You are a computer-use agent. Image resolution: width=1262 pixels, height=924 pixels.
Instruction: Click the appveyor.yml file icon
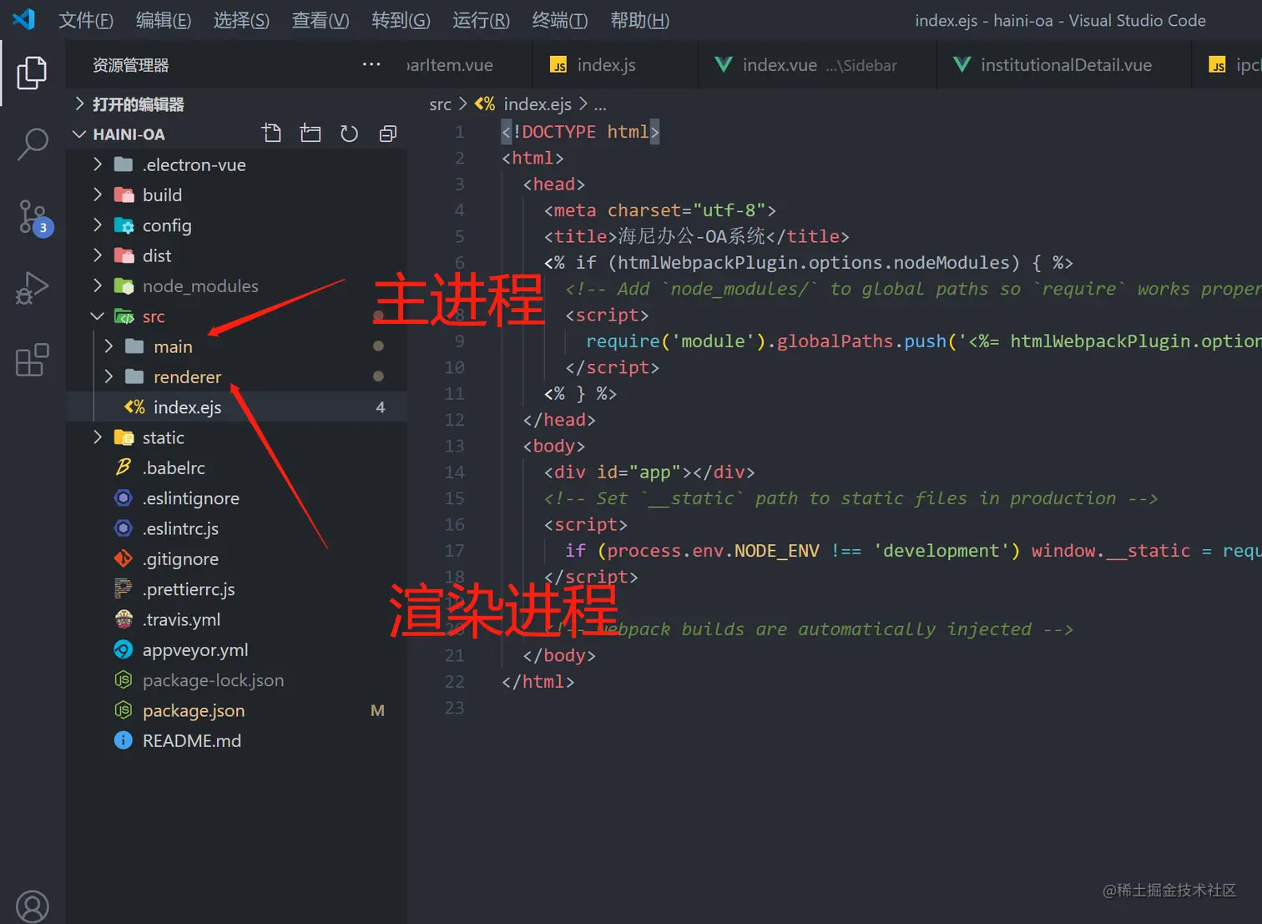click(124, 649)
